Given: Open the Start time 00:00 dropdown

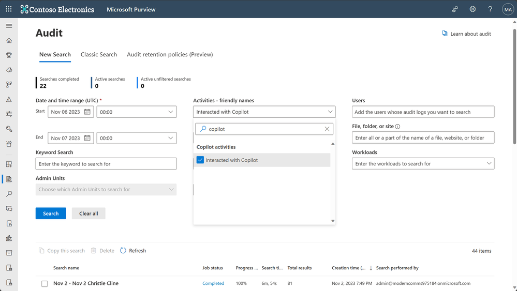Looking at the screenshot, I should point(170,112).
